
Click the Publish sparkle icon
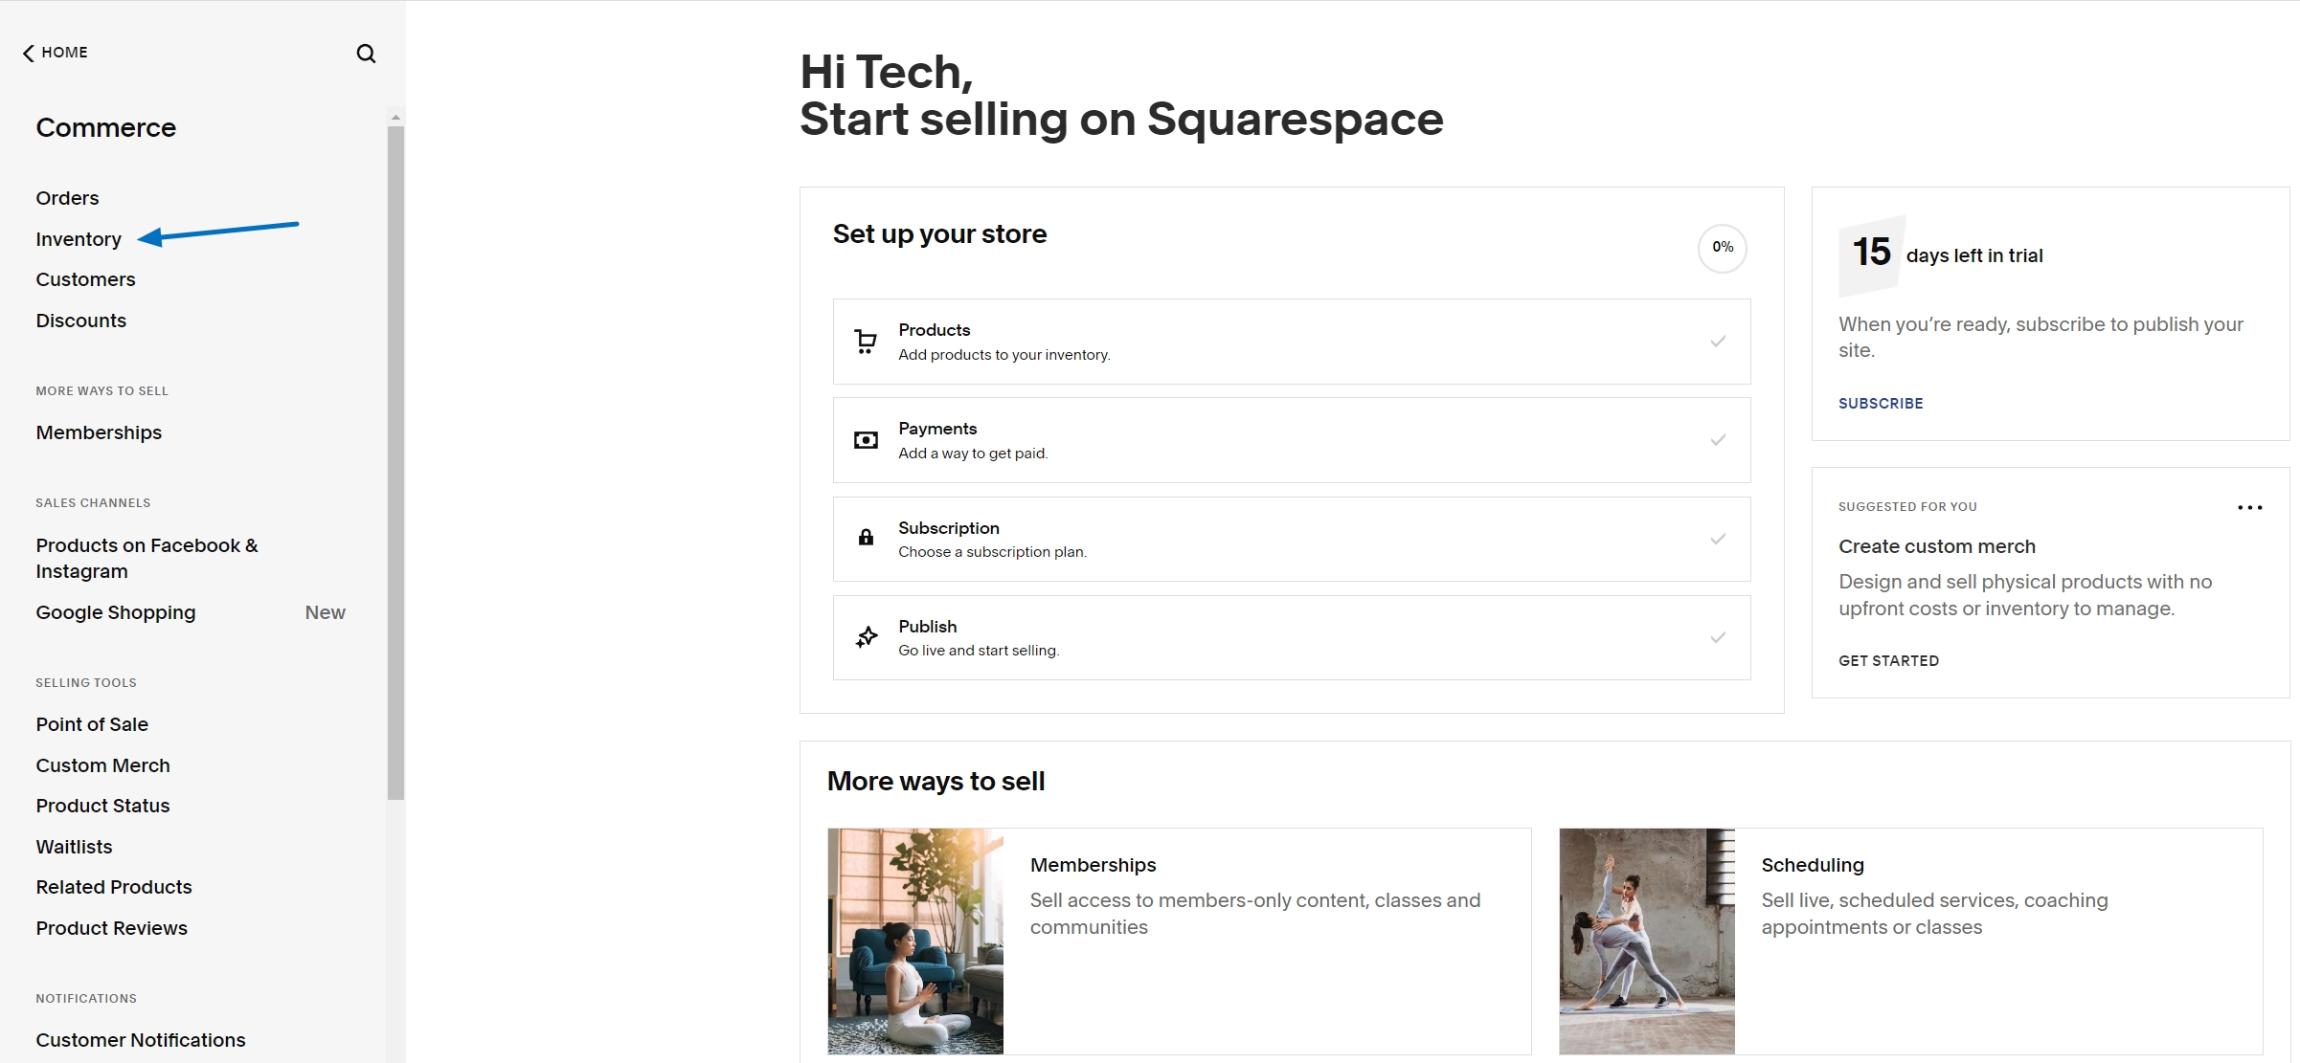tap(865, 636)
